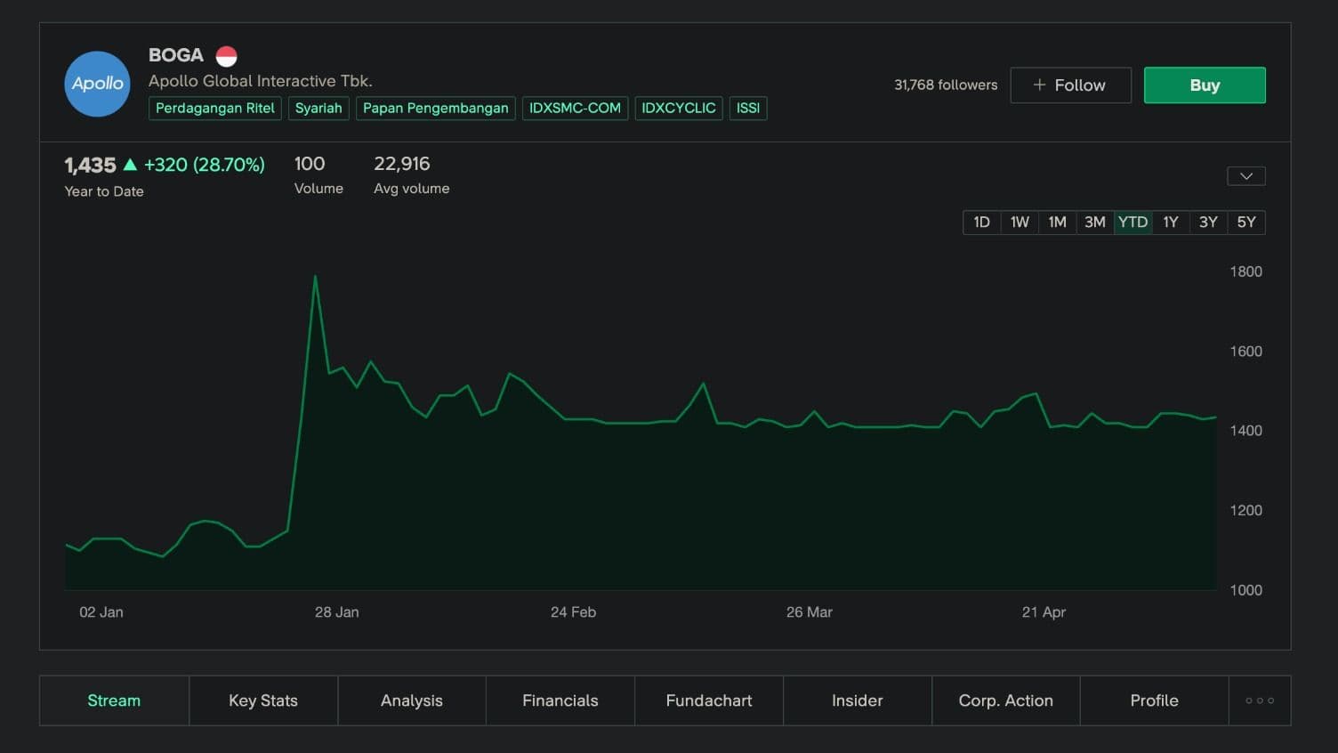Click the Syariah tag
This screenshot has height=753, width=1338.
318,109
